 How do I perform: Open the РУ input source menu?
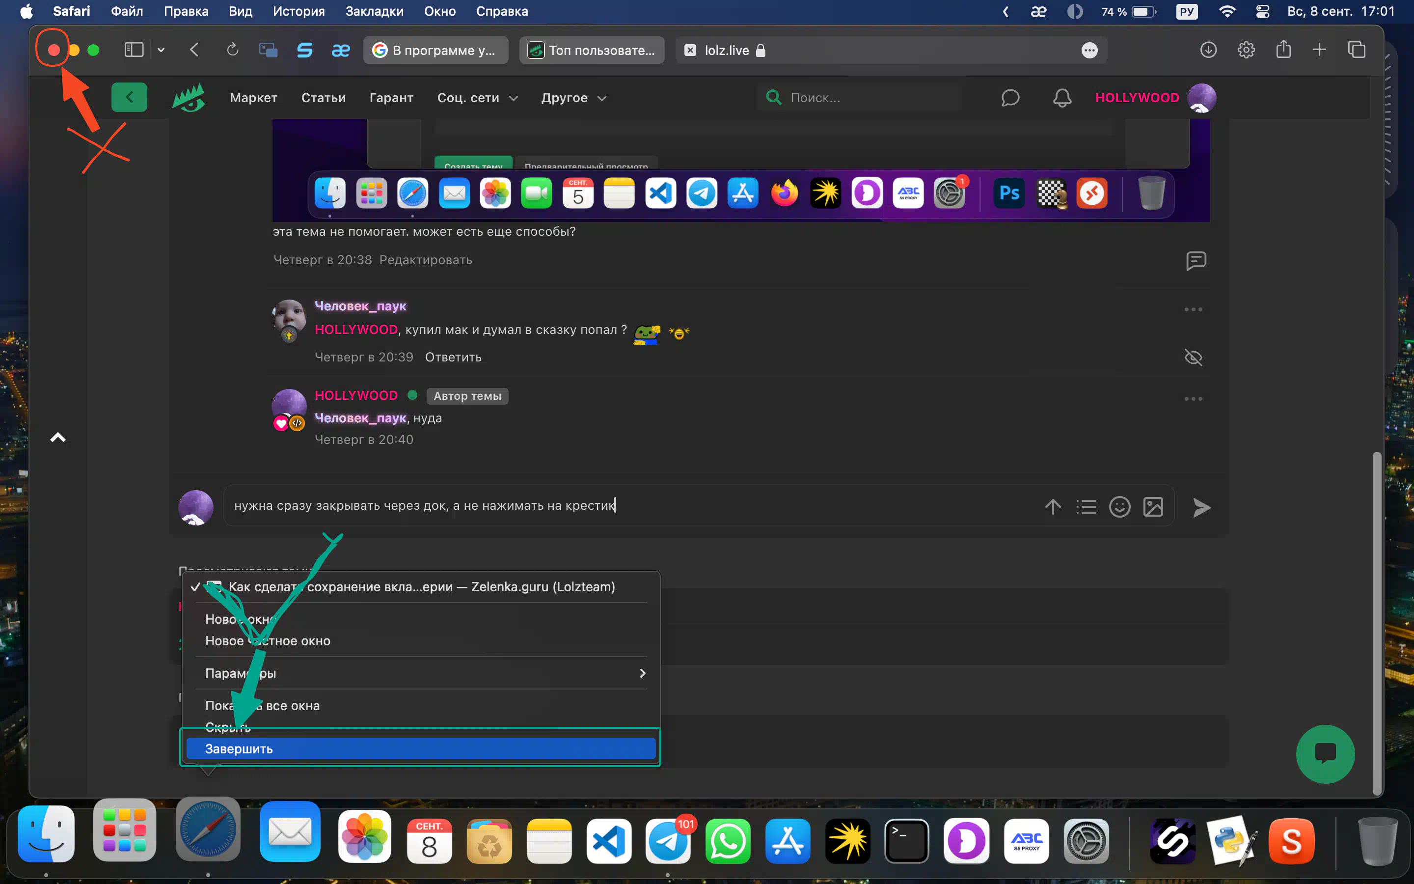[1186, 11]
